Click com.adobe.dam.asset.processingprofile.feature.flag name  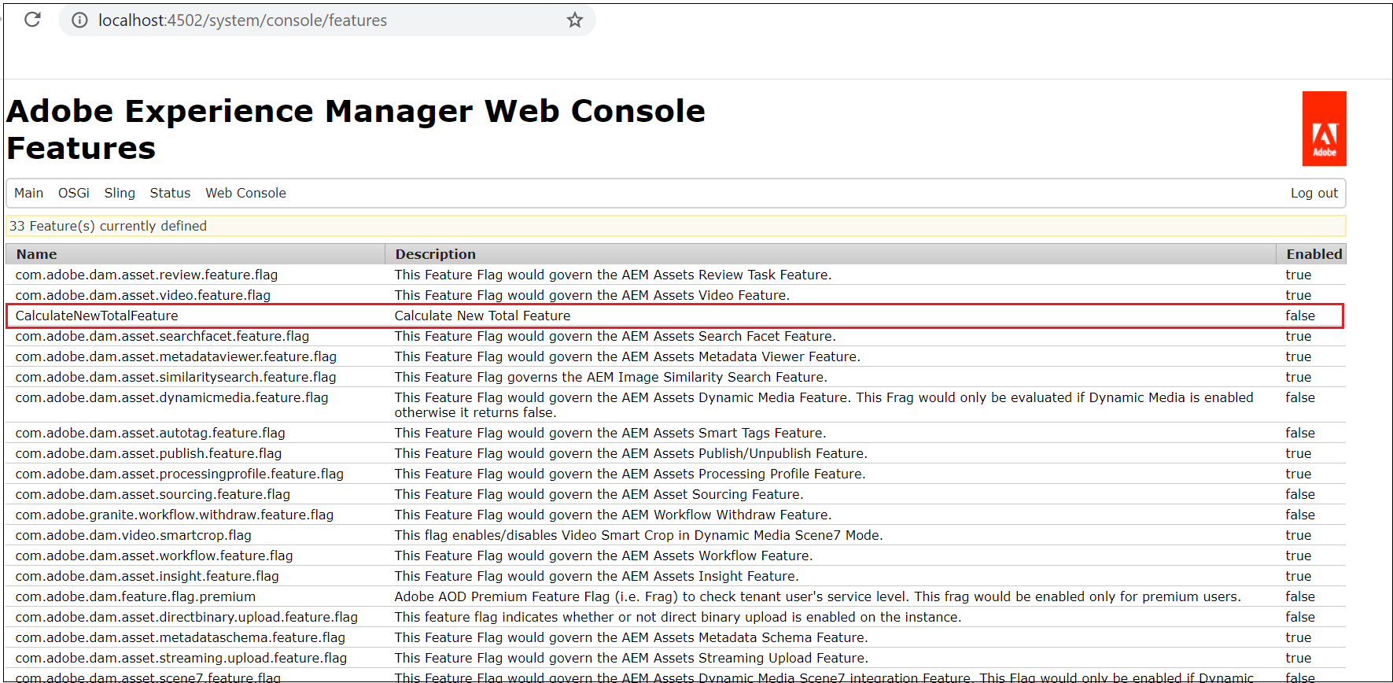179,474
